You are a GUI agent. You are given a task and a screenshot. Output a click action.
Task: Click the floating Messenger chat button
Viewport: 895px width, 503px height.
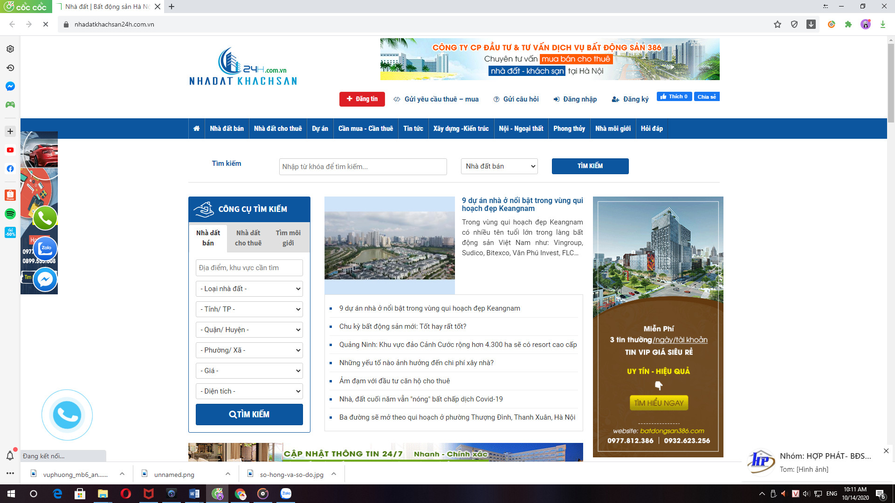pyautogui.click(x=45, y=279)
